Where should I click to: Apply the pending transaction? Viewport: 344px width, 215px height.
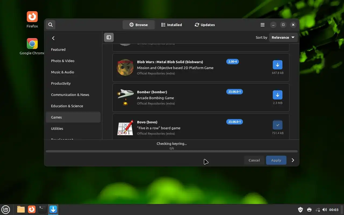click(276, 160)
